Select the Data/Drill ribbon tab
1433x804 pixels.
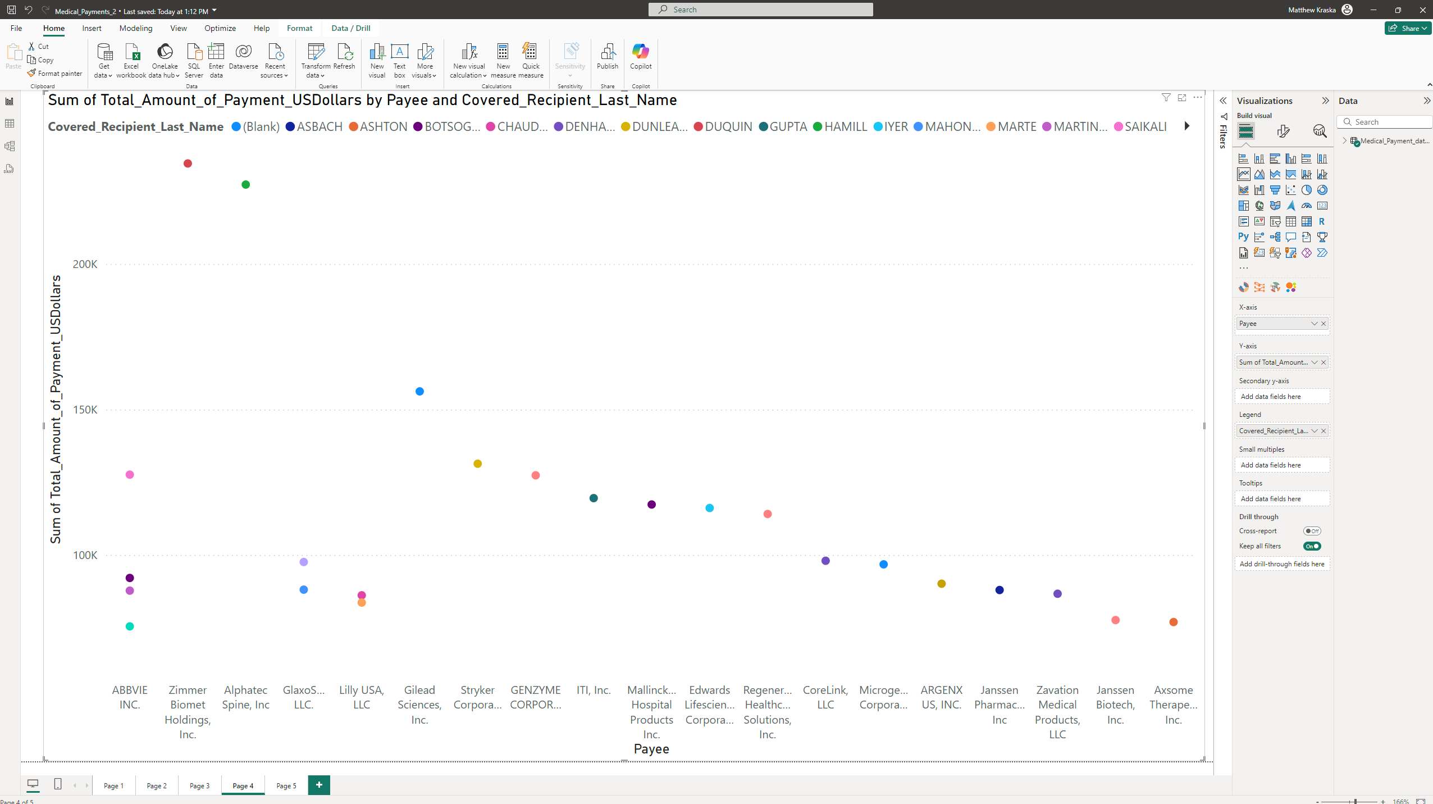(x=350, y=28)
